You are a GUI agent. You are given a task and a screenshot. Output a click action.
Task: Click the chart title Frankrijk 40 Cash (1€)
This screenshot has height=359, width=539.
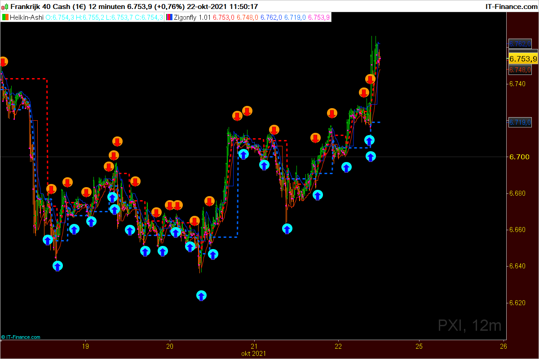[48, 7]
